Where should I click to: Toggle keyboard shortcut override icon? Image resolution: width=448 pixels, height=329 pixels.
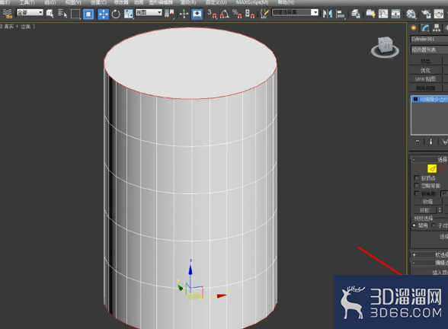pos(197,14)
